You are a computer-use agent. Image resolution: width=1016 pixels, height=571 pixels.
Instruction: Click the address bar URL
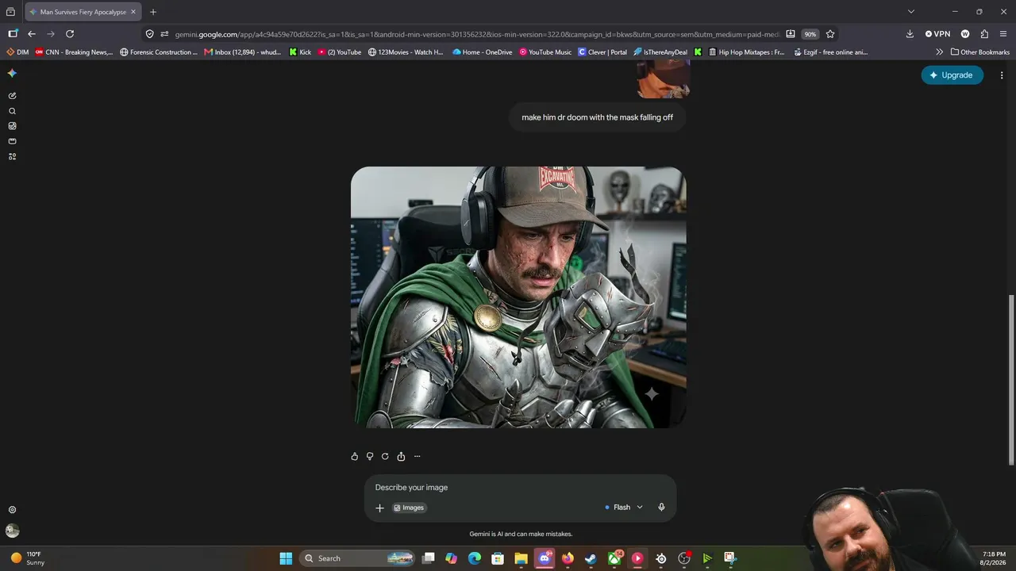coord(476,34)
